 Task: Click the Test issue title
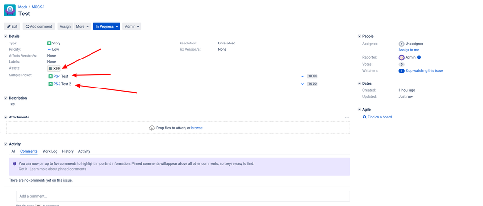click(x=24, y=14)
